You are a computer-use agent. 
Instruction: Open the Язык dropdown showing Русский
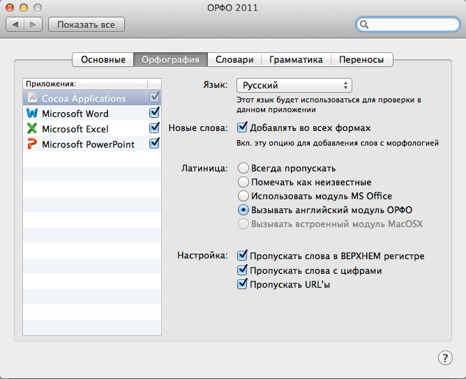pos(294,86)
